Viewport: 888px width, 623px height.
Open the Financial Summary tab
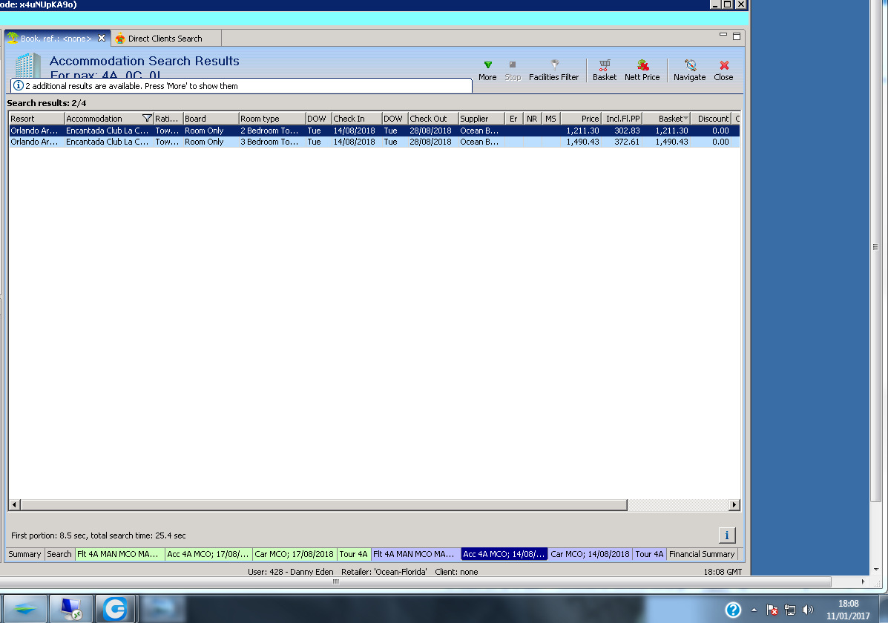tap(702, 554)
